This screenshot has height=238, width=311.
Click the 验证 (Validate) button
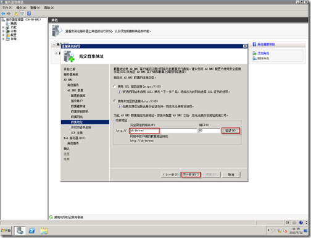point(231,130)
